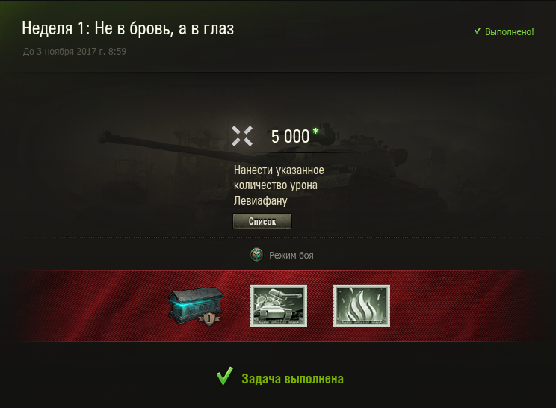Click the Левиафану word in the description
The width and height of the screenshot is (556, 408).
click(x=261, y=200)
